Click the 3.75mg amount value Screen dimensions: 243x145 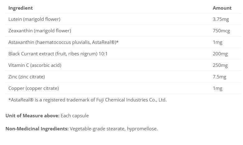click(221, 19)
